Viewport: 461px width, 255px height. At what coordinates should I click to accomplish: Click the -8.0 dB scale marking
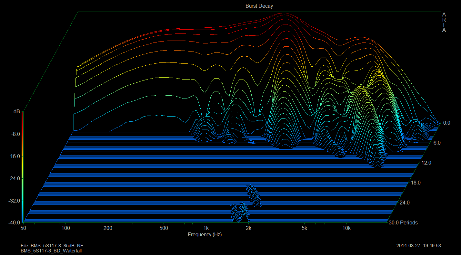pyautogui.click(x=15, y=134)
